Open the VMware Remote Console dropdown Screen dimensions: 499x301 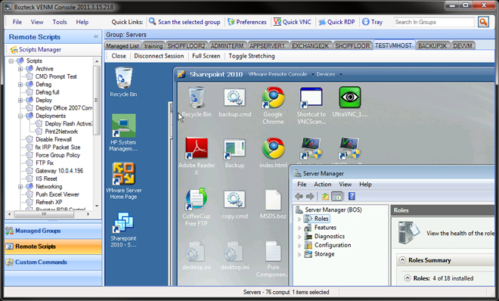[280, 74]
